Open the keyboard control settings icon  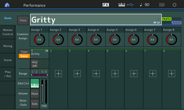click(122, 5)
